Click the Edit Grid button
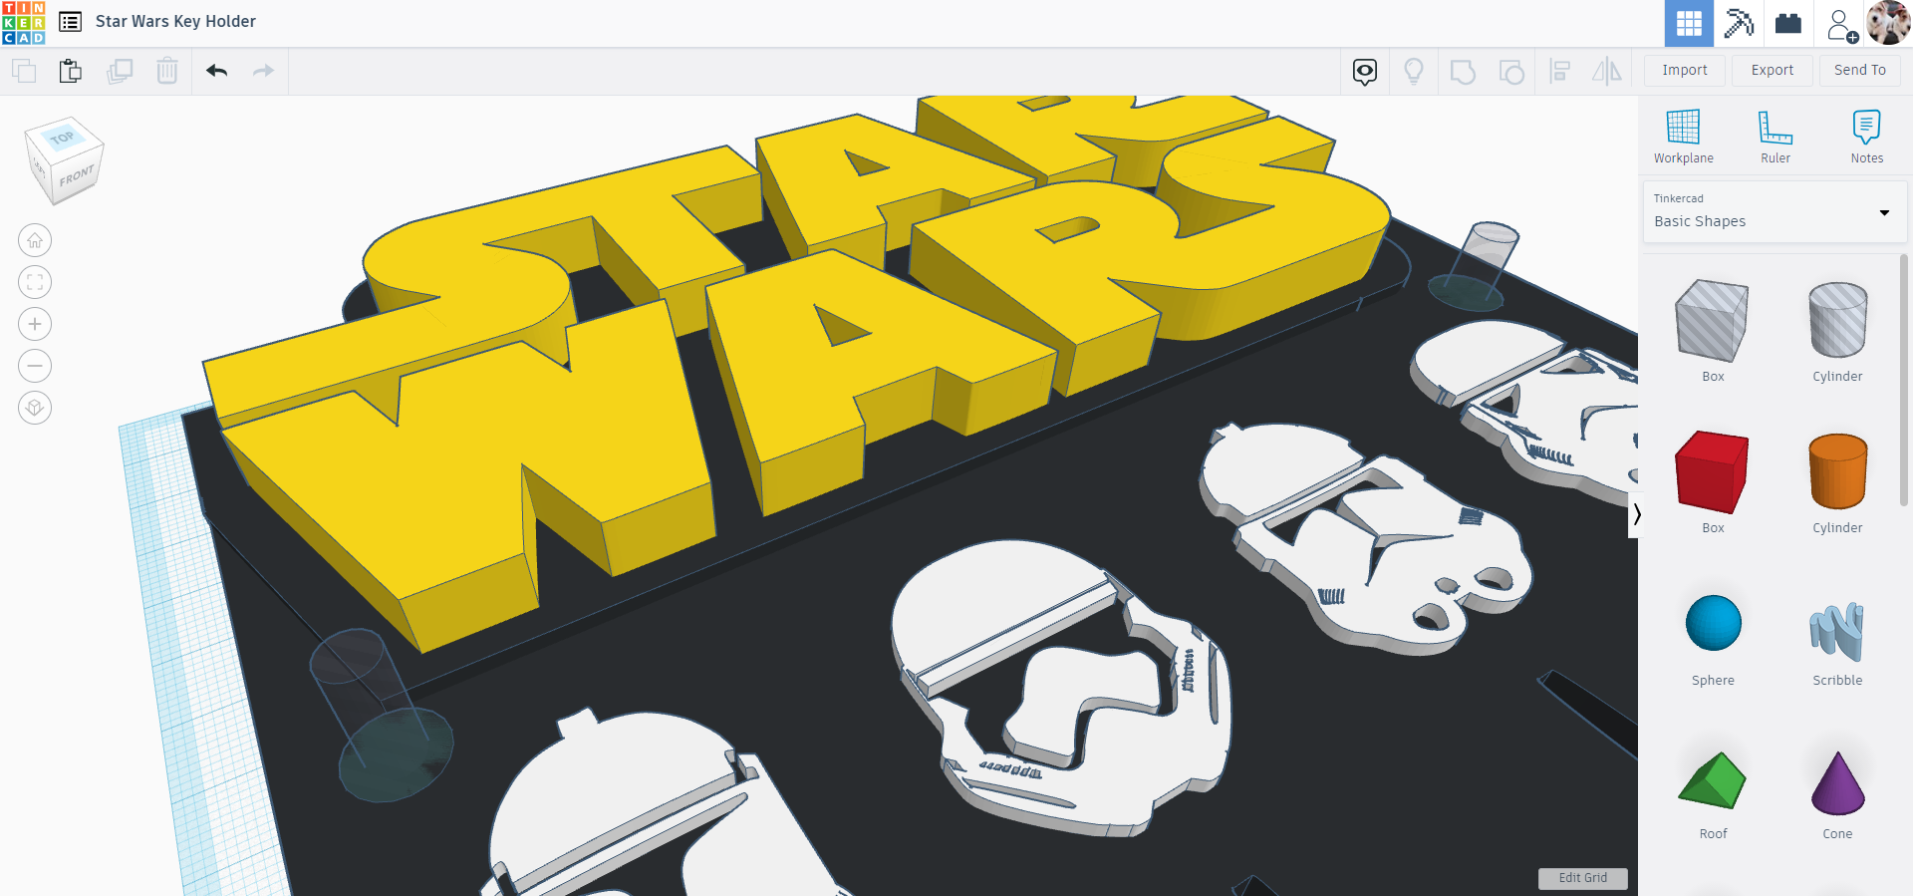The image size is (1913, 896). pyautogui.click(x=1582, y=878)
